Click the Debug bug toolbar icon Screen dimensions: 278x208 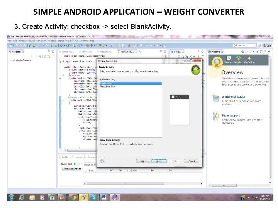pos(61,45)
